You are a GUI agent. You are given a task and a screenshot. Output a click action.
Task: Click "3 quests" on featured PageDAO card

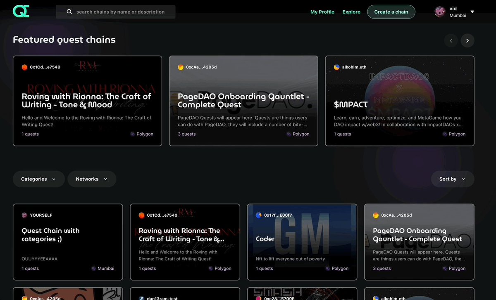(187, 134)
